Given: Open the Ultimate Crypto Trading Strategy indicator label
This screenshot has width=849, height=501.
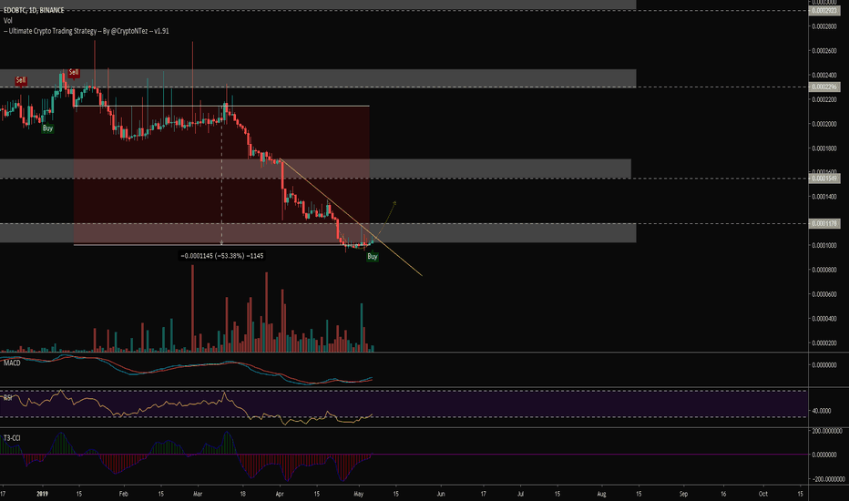Looking at the screenshot, I should click(87, 31).
